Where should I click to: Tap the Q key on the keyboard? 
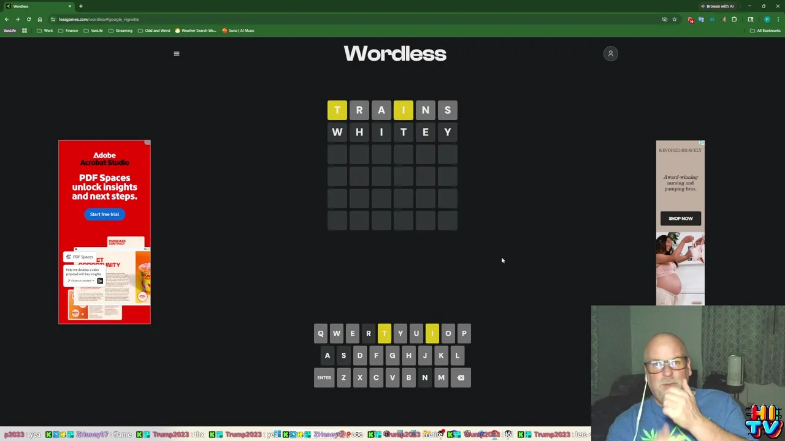coord(320,333)
